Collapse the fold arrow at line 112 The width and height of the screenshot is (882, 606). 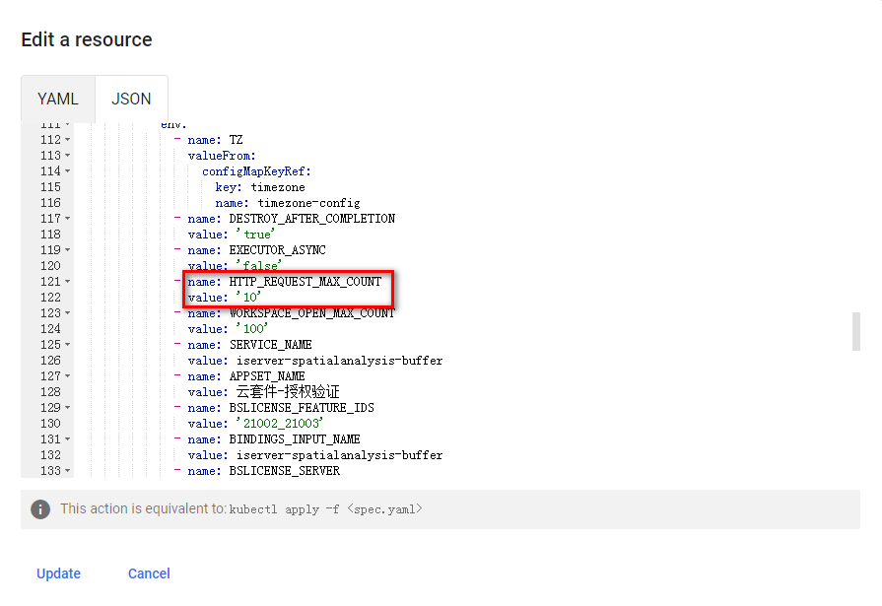point(67,140)
